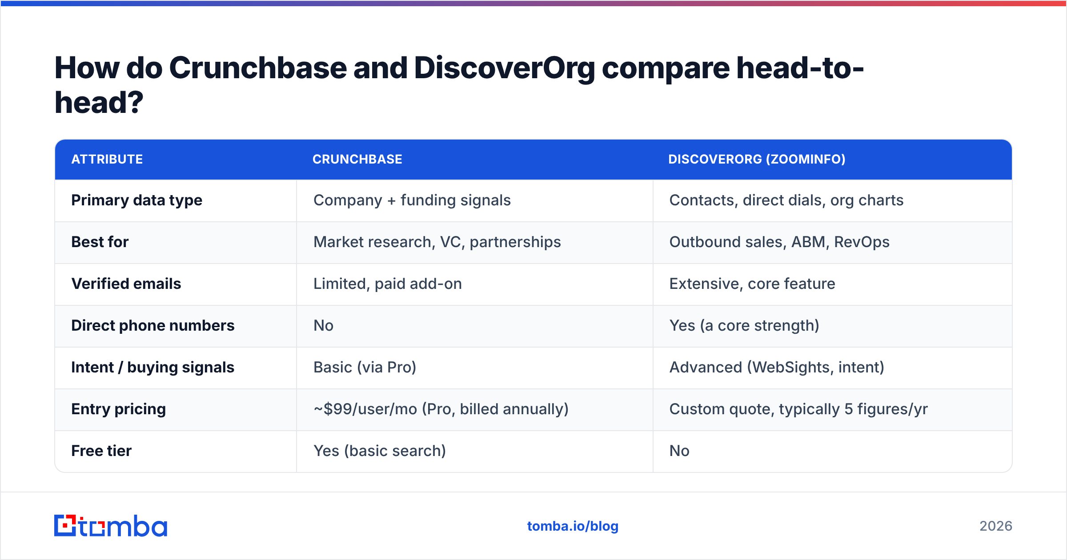Click 'Outbound sales, ABM, RevOps' cell
Image resolution: width=1067 pixels, height=560 pixels.
(x=780, y=242)
